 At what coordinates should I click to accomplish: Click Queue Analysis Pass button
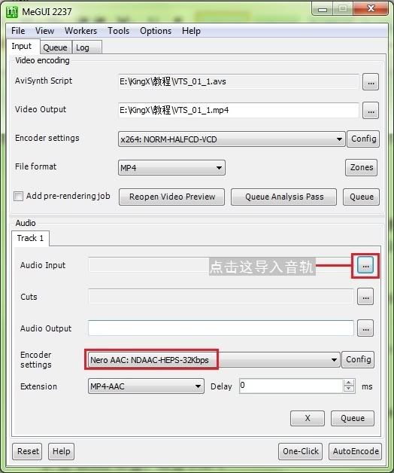(x=284, y=197)
